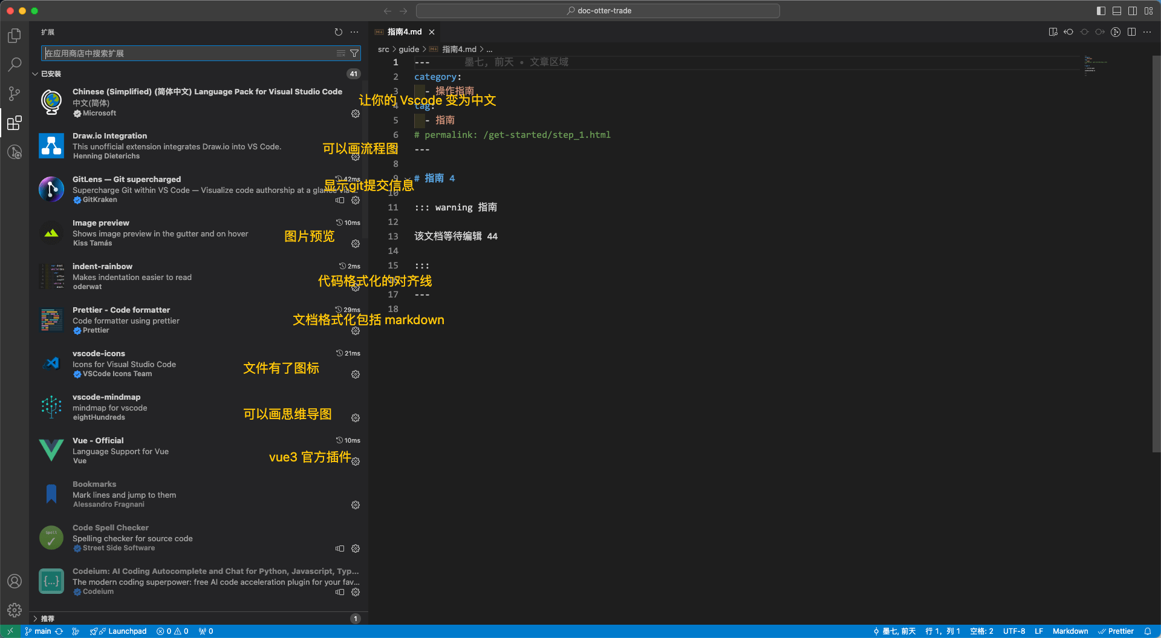Open manage gear for Codeium extension
1161x638 pixels.
click(x=356, y=592)
